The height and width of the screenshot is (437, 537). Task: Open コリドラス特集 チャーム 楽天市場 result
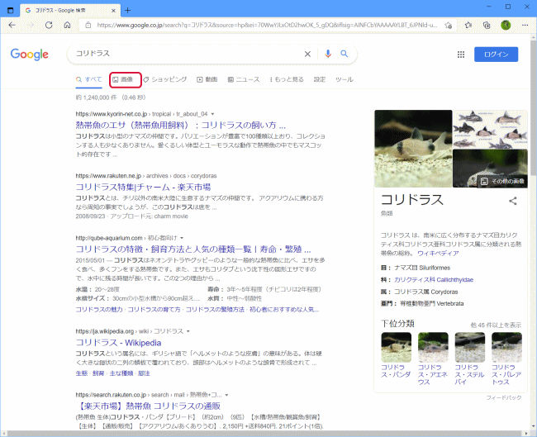coord(143,187)
